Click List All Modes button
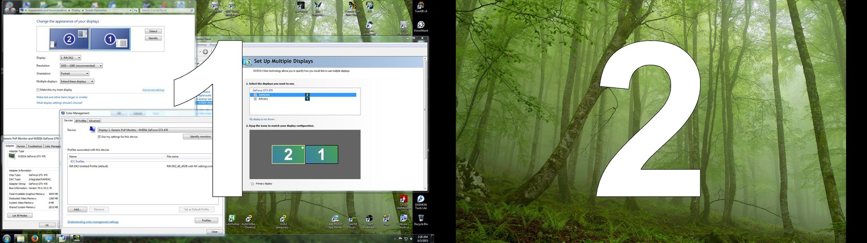The height and width of the screenshot is (243, 867). [20, 216]
